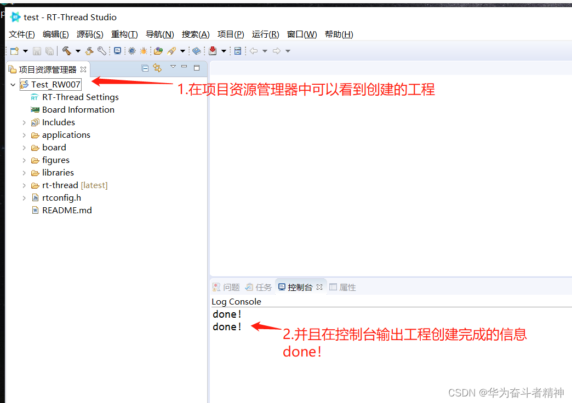The height and width of the screenshot is (403, 572).
Task: Open the flashlight search dropdown arrow
Action: (x=183, y=51)
